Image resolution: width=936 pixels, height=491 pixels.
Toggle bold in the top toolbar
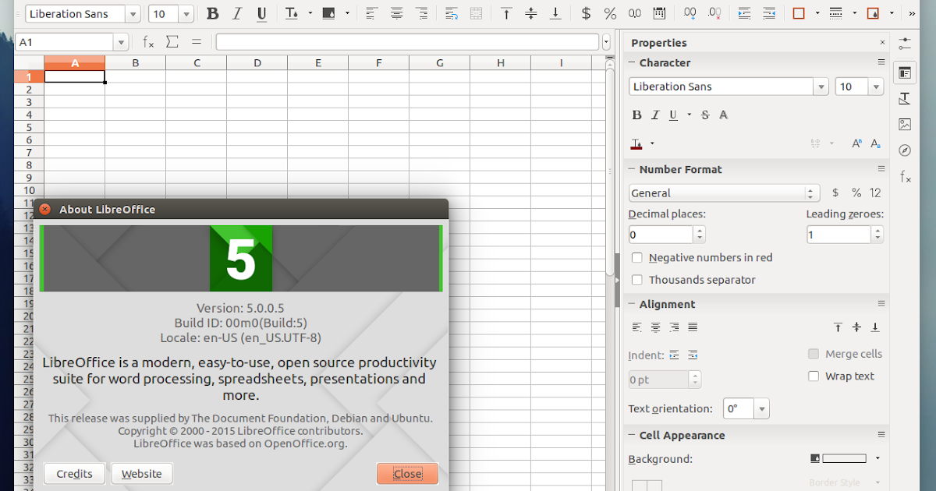coord(213,14)
